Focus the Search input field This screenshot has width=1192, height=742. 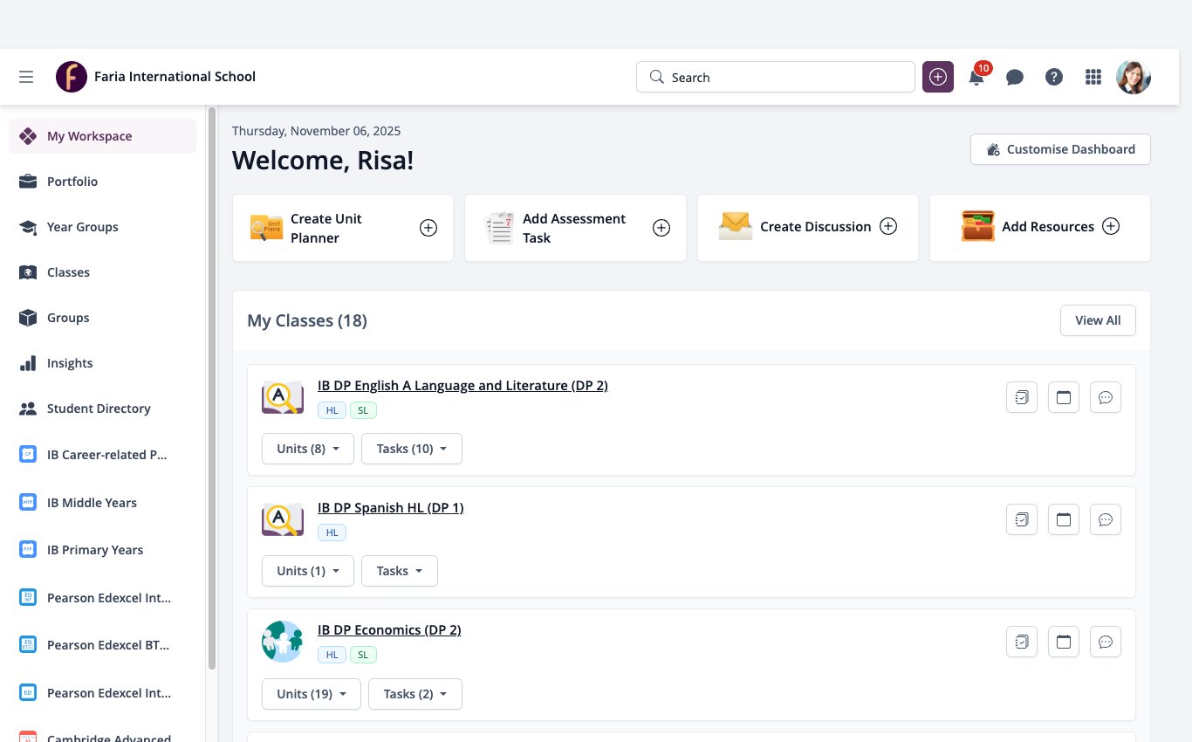tap(776, 77)
